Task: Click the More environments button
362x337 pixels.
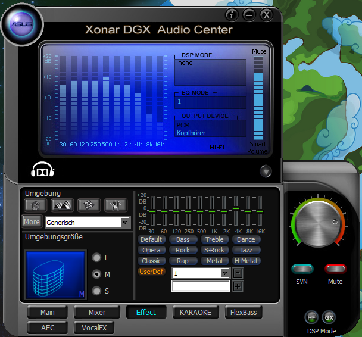Action: [x=32, y=222]
